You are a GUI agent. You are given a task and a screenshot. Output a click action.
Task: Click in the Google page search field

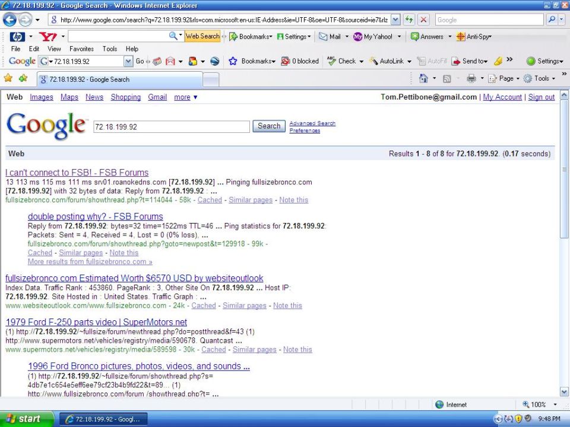(x=172, y=127)
